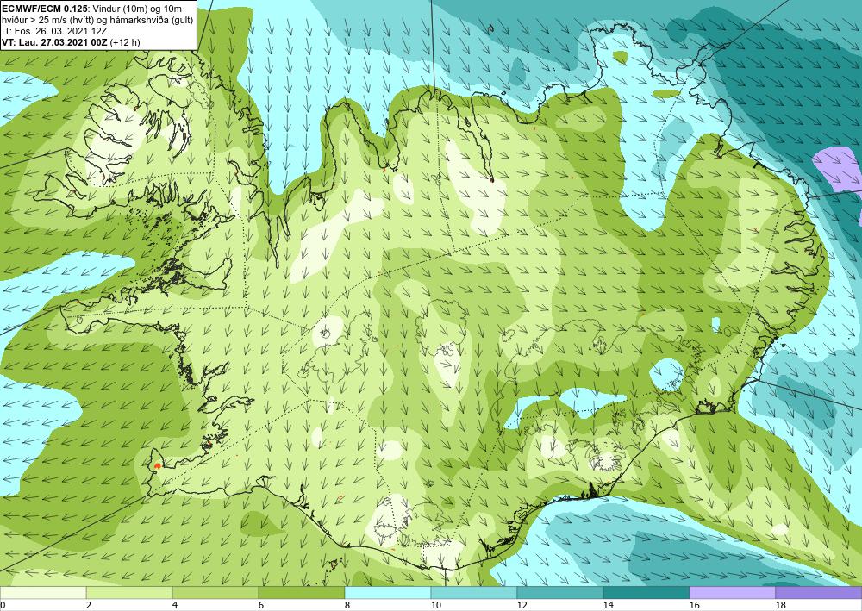Click the "IT: Fös. 26. 03. 2021 12Z" line
862x611 pixels.
(x=54, y=31)
